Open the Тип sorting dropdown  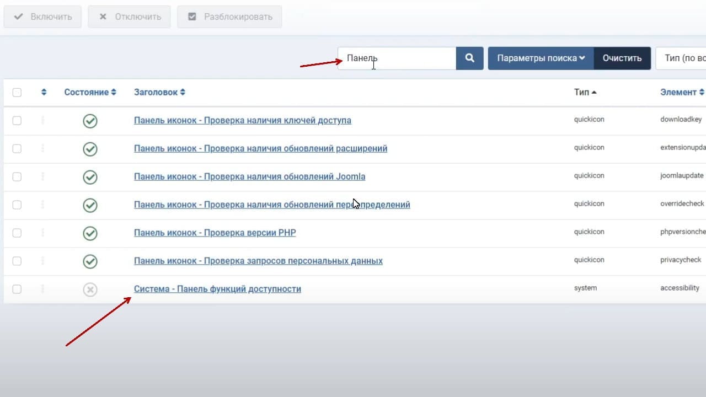pos(681,58)
